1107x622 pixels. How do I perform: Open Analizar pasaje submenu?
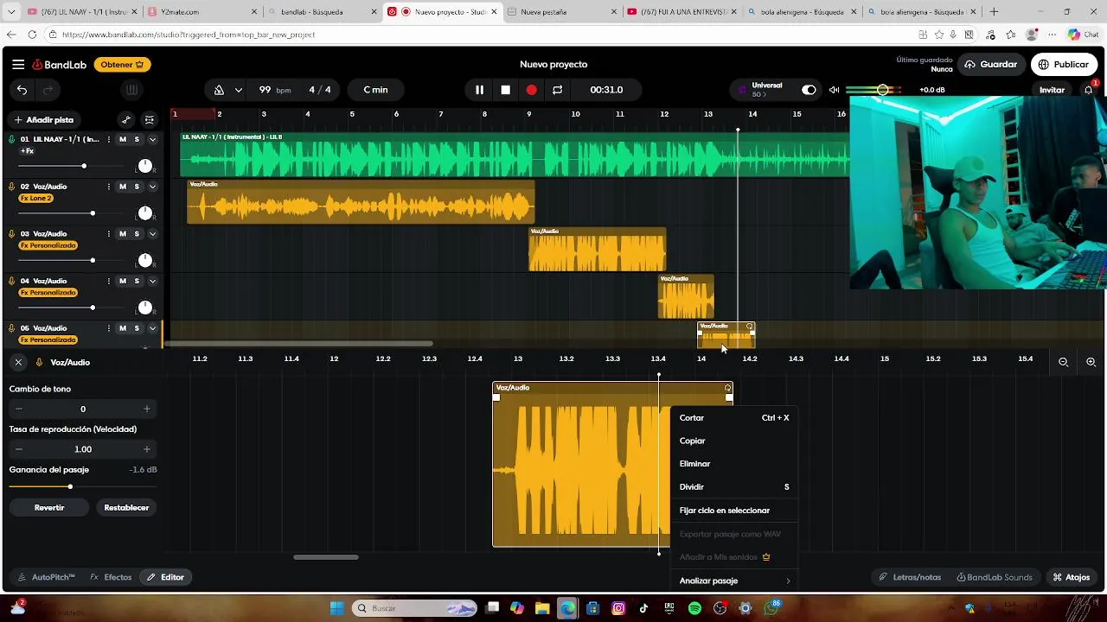(x=733, y=581)
